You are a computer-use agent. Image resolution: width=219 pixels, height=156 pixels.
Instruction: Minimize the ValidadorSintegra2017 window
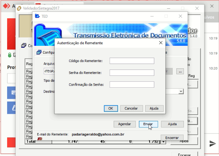point(168,8)
